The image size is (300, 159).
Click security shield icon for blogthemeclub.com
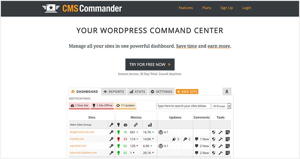tap(214, 132)
